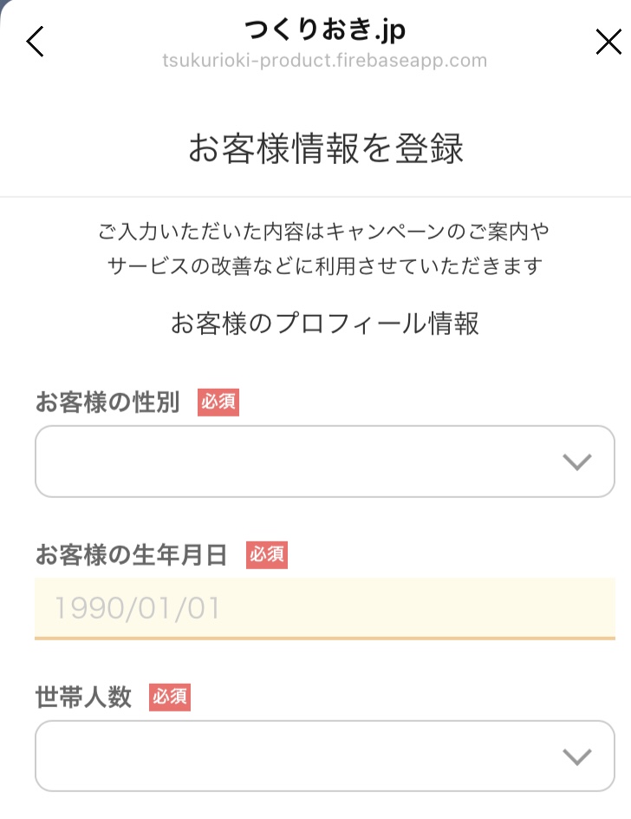Go back using the left arrow icon
This screenshot has width=631, height=819.
tap(35, 42)
